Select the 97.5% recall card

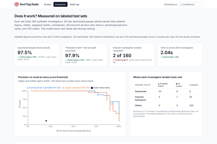click(37, 55)
